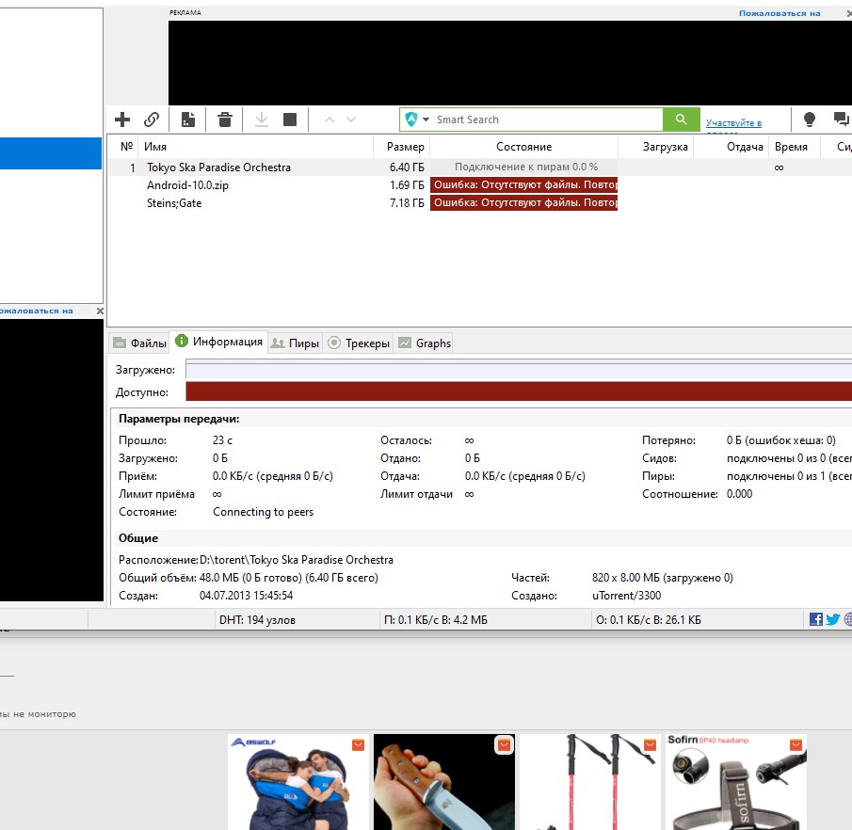Switch to the Файлы tab
Image resolution: width=852 pixels, height=830 pixels.
tap(139, 343)
